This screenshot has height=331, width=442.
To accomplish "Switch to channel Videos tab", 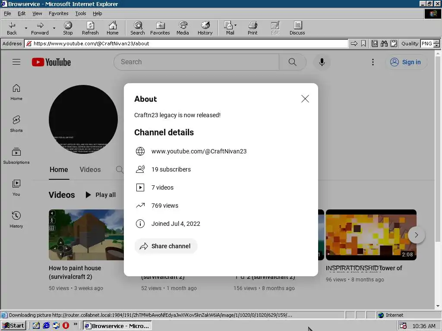I will tap(90, 170).
